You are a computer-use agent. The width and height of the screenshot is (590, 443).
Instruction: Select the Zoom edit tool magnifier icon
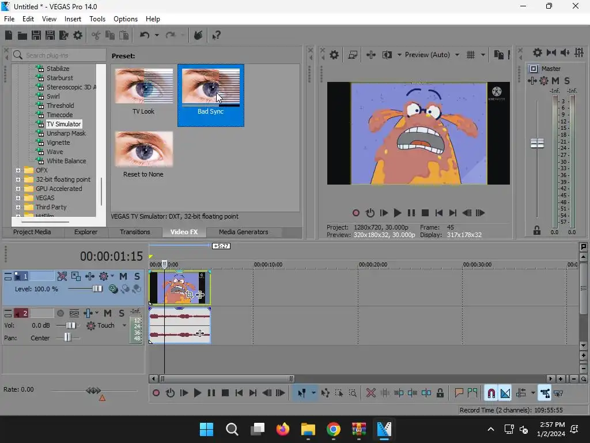pyautogui.click(x=353, y=393)
